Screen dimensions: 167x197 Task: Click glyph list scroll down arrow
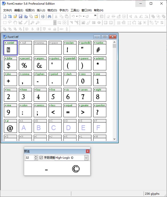point(114,139)
